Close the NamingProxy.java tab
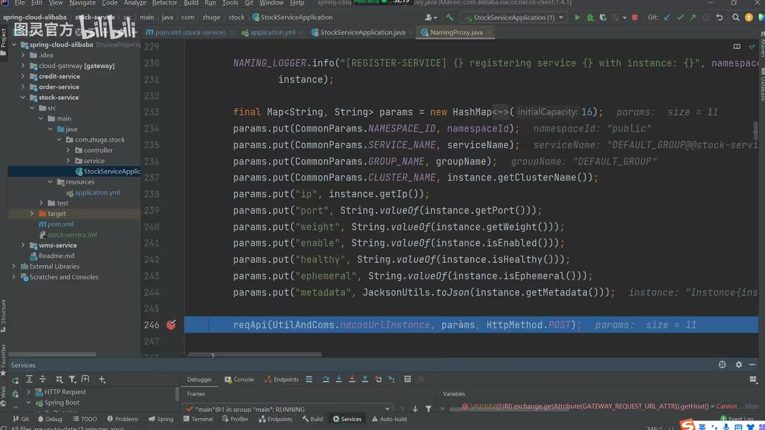The width and height of the screenshot is (765, 430). click(x=488, y=32)
